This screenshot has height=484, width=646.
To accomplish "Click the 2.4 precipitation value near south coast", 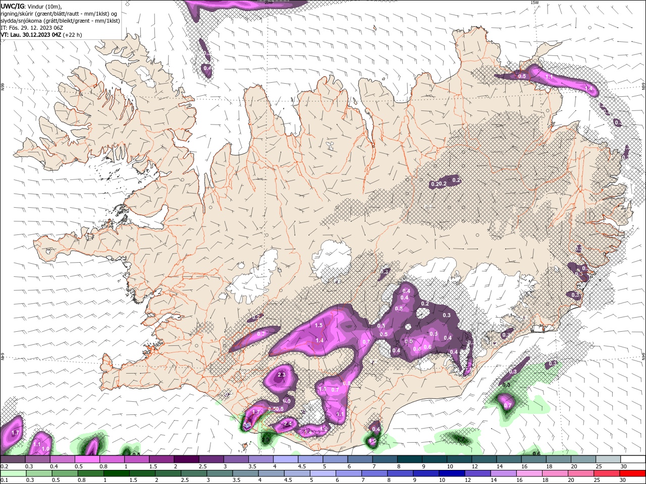I will 288,424.
